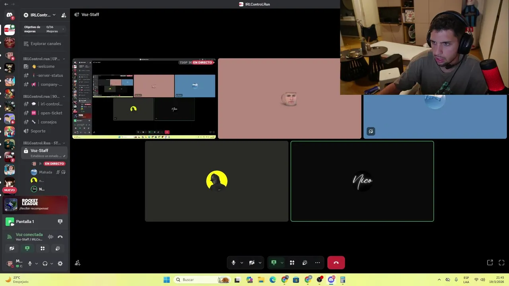Screen dimensions: 509x286
Task: Open screen share options arrow in call bar
Action: tap(282, 263)
